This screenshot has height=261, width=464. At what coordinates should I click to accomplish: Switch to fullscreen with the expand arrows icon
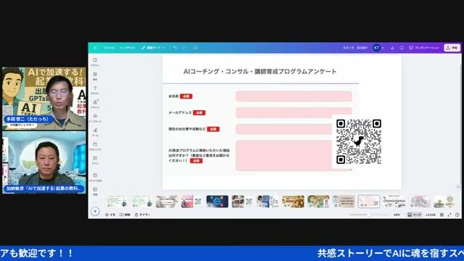(449, 215)
